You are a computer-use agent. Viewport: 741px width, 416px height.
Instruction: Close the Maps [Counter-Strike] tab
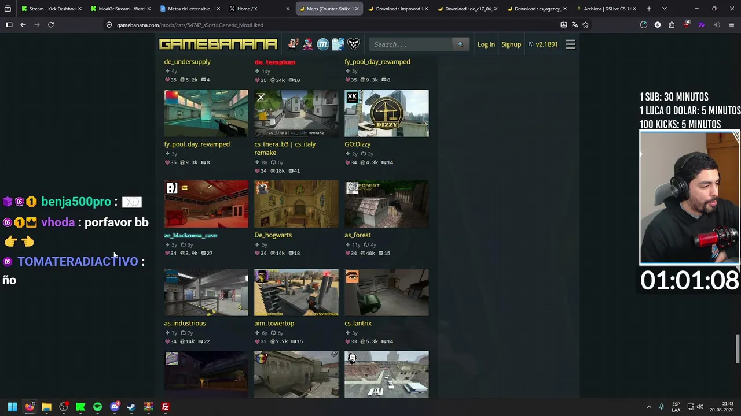pos(357,9)
